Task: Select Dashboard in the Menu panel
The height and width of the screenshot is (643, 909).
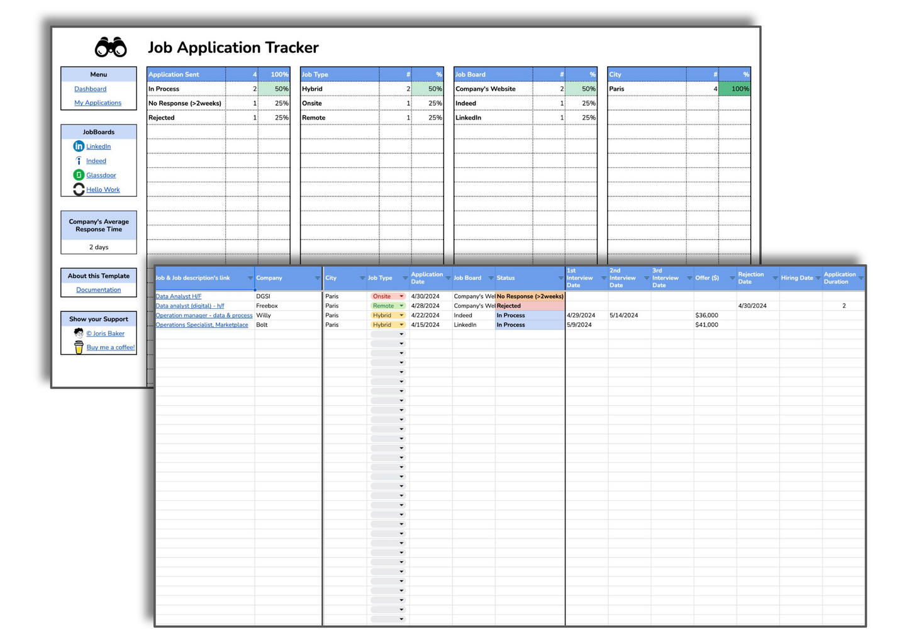Action: (90, 89)
